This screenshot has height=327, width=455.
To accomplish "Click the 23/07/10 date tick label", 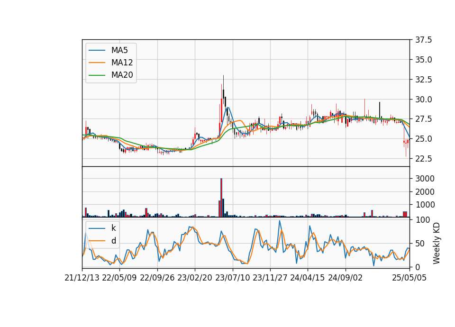I will coord(232,278).
